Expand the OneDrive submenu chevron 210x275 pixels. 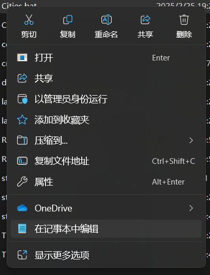(x=191, y=208)
